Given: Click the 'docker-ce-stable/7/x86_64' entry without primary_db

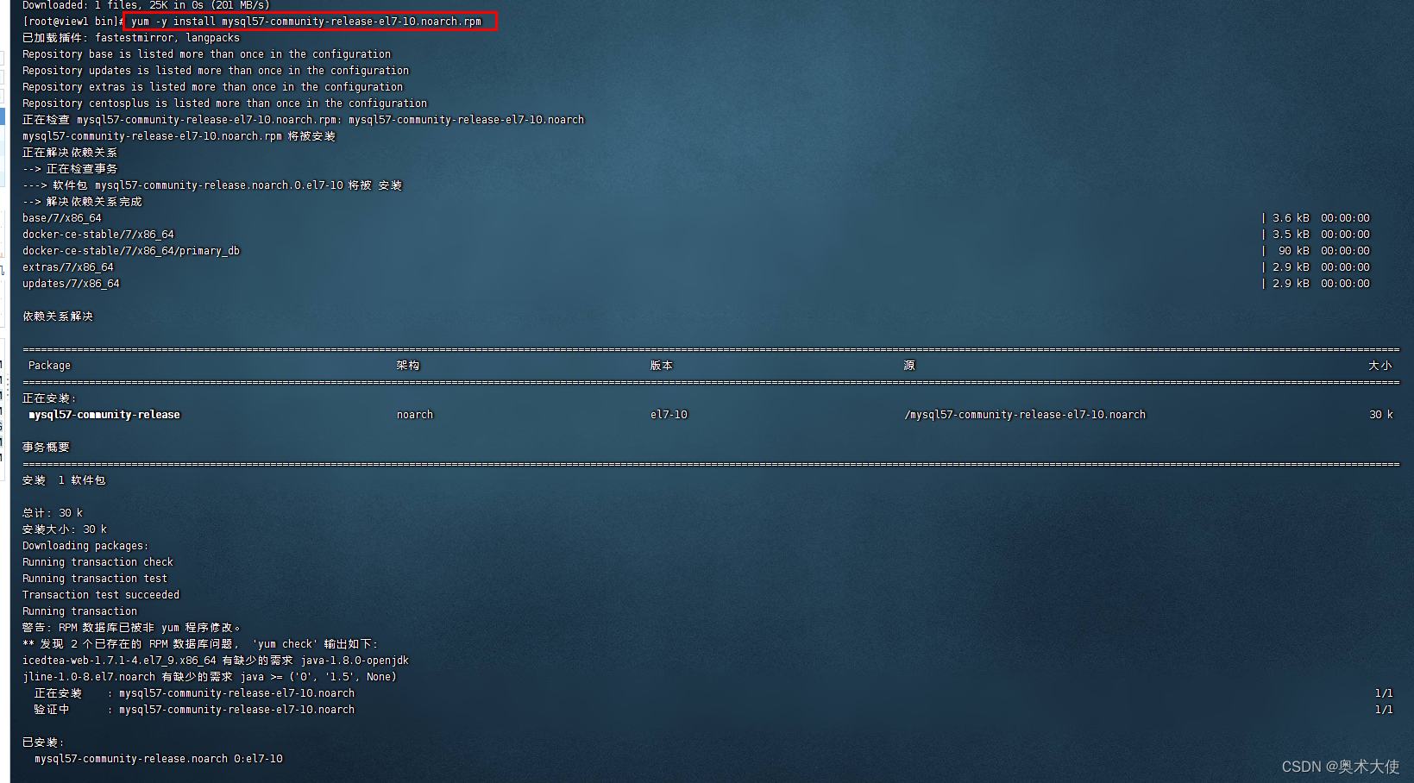Looking at the screenshot, I should tap(98, 235).
